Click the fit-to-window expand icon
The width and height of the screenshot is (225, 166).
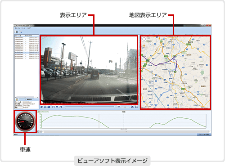(x=132, y=107)
